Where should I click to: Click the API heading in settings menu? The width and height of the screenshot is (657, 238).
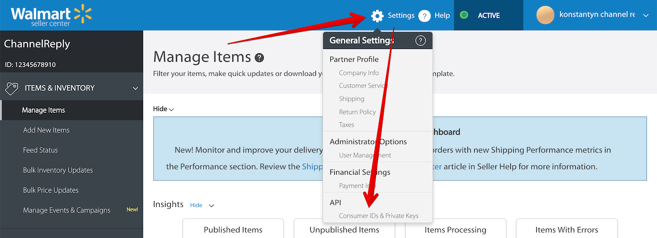click(x=335, y=203)
